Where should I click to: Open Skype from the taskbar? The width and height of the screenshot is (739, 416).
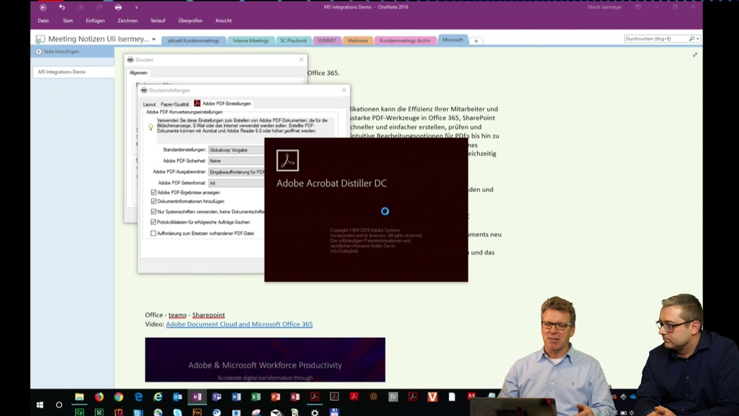tap(177, 413)
